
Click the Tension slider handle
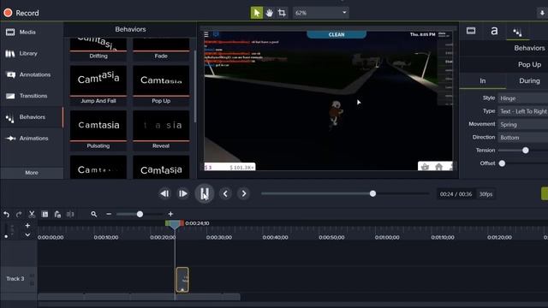tap(525, 151)
